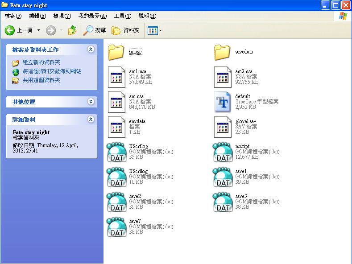
Task: Select the arc.nsa file icon
Action: point(116,102)
